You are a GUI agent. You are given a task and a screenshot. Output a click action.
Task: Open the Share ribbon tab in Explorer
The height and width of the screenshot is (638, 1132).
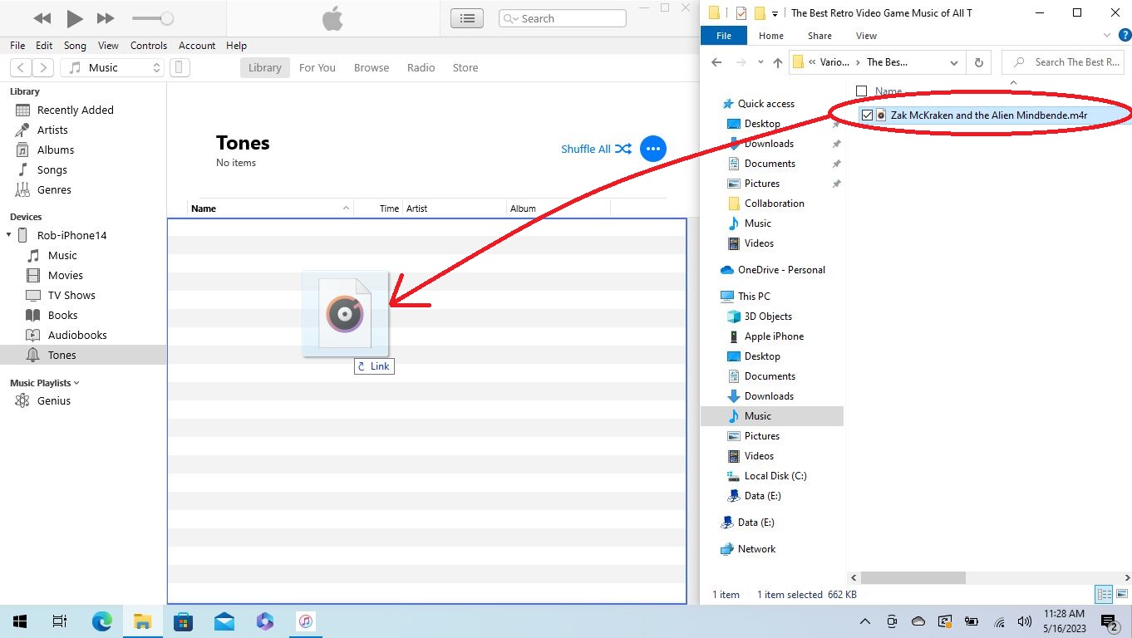pos(819,36)
